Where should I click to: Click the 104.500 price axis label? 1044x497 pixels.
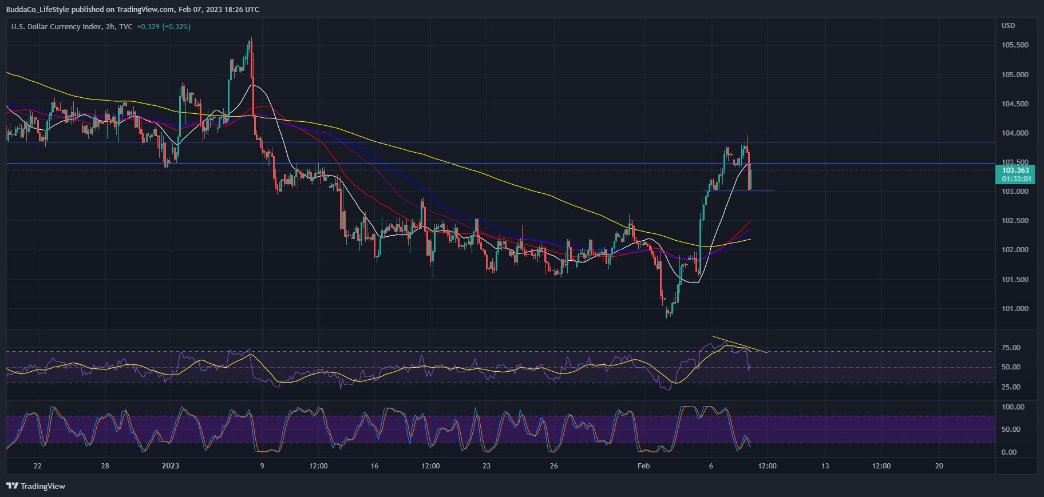click(x=1015, y=104)
